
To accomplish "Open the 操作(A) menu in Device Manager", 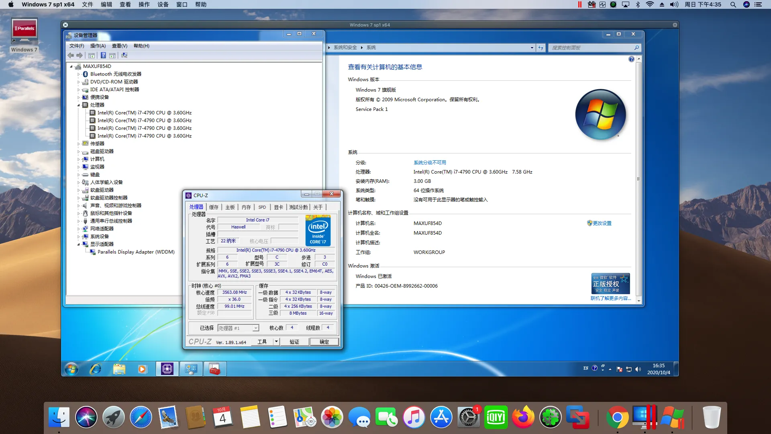I will coord(98,46).
